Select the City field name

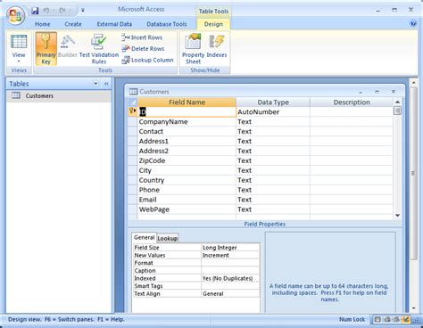click(x=187, y=170)
